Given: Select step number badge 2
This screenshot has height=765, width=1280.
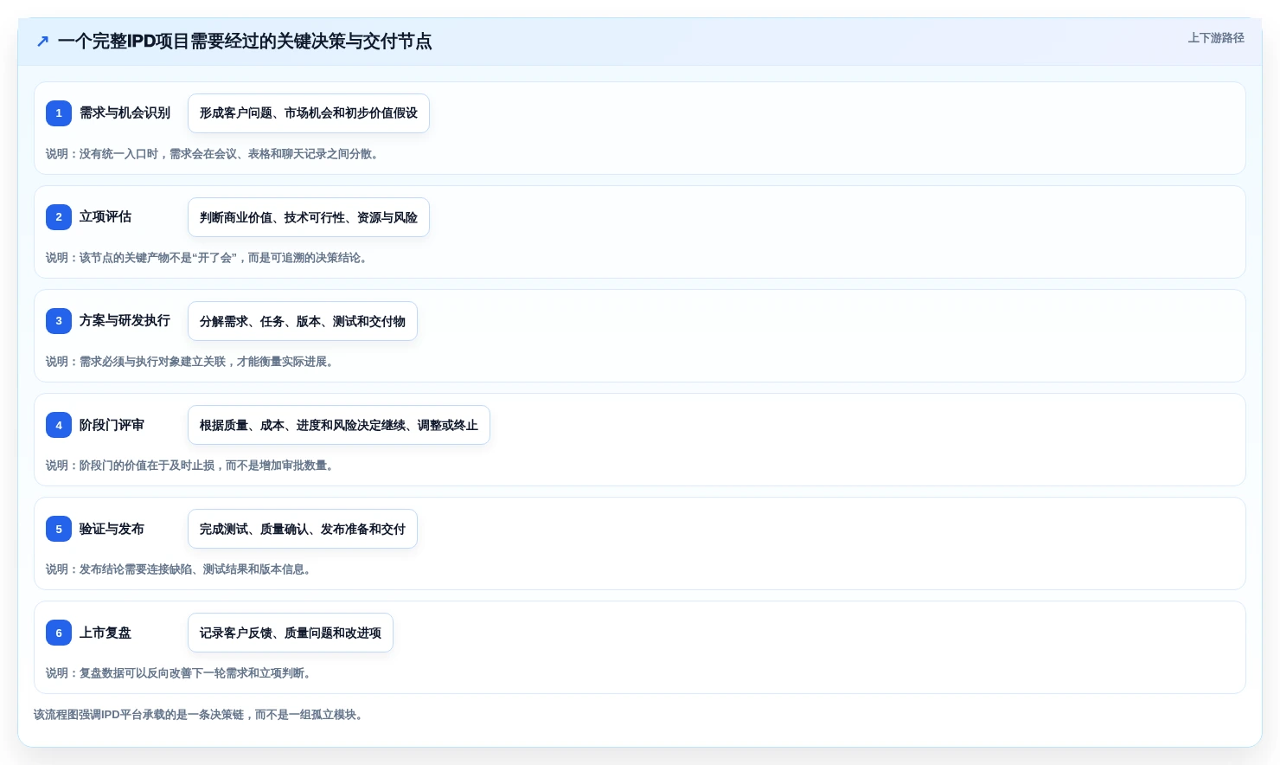Looking at the screenshot, I should (x=59, y=217).
